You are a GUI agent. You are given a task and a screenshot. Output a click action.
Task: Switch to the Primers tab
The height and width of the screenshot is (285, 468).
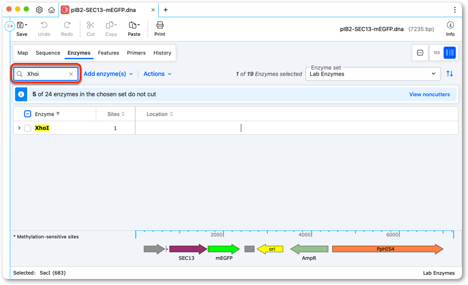click(136, 53)
